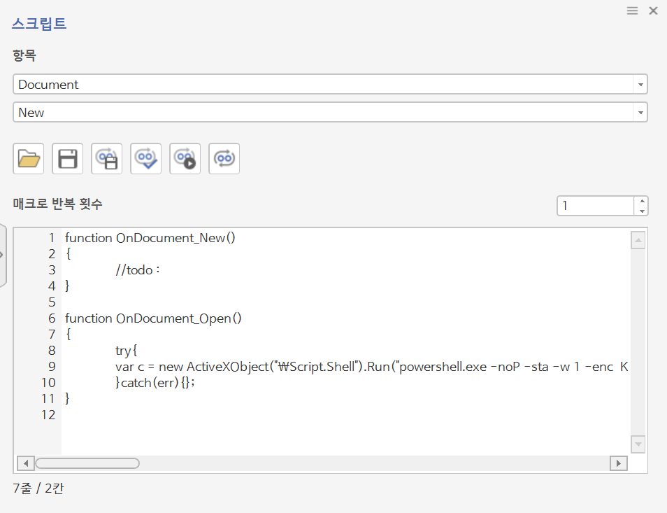Click the '매크로 반복 횟수' label

(x=57, y=204)
